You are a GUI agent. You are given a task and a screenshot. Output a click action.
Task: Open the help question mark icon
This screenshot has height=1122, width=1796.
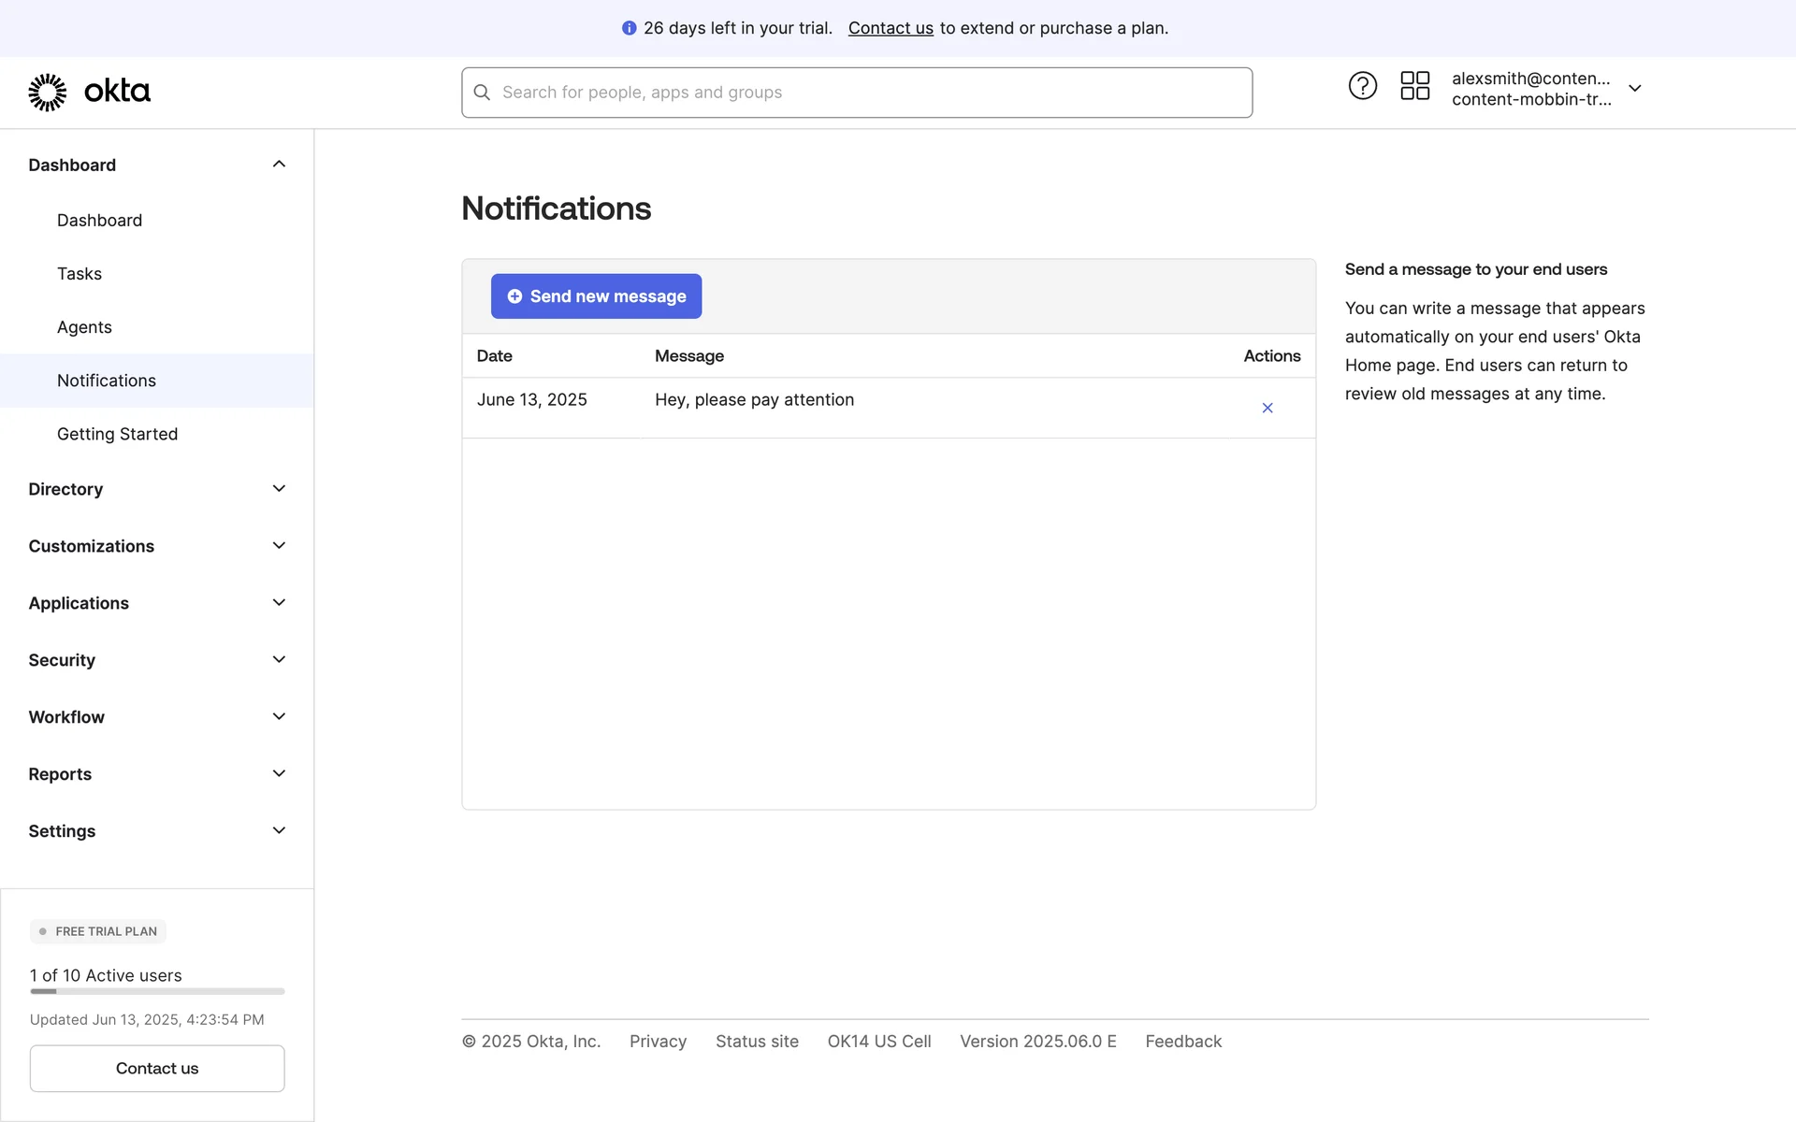pyautogui.click(x=1362, y=86)
